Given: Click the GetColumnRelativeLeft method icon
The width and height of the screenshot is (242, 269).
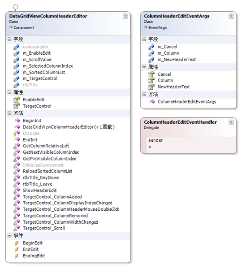Looking at the screenshot, I should point(17,146).
